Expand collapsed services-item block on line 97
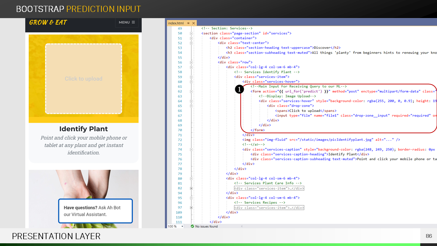Screen dimensions: 437x246 point(191,208)
